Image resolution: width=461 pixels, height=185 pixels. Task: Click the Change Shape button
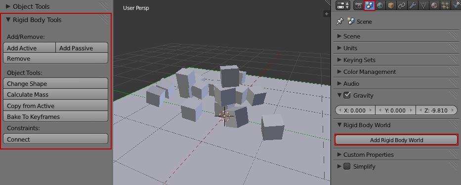click(55, 83)
